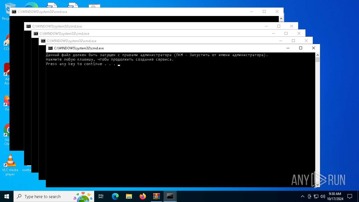
Task: Click the taskbar search box
Action: tap(54, 196)
